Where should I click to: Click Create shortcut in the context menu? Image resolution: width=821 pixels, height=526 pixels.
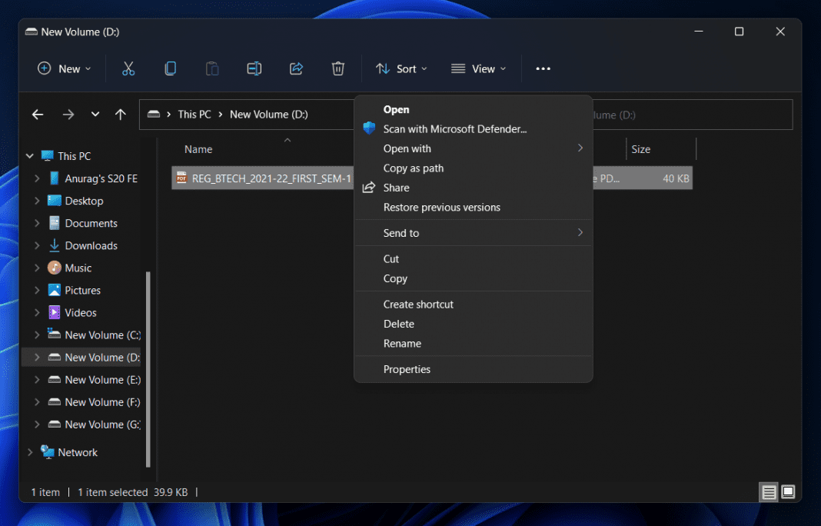(418, 304)
